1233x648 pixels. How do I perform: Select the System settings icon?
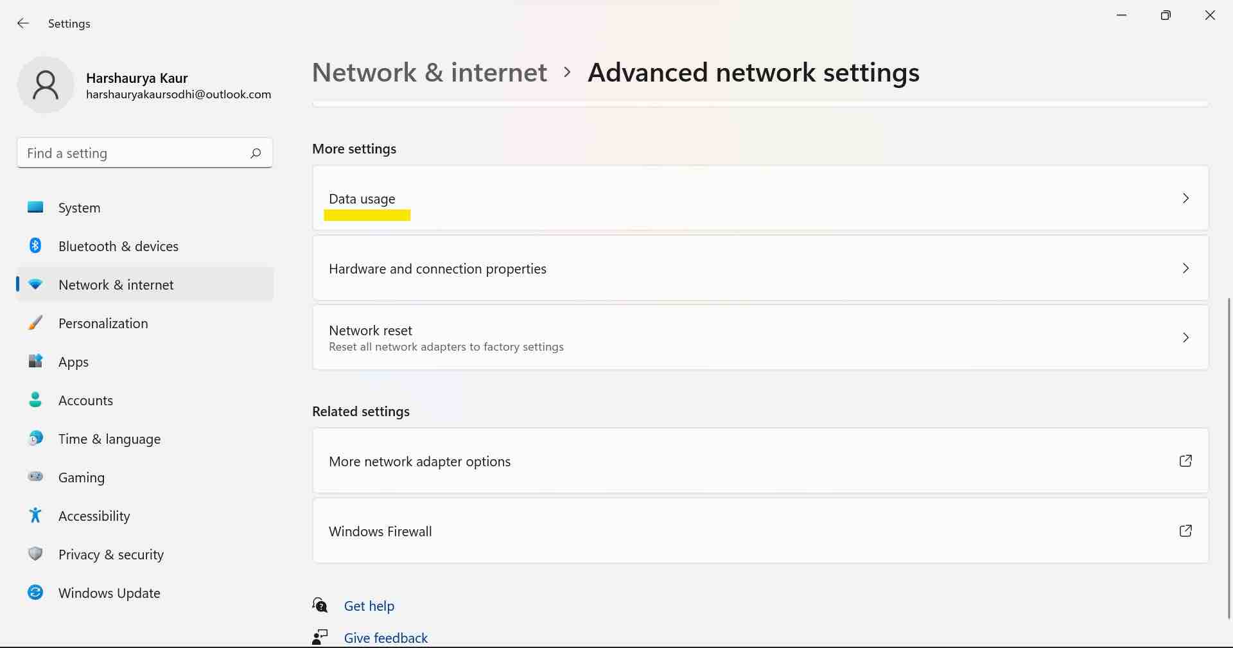point(35,207)
